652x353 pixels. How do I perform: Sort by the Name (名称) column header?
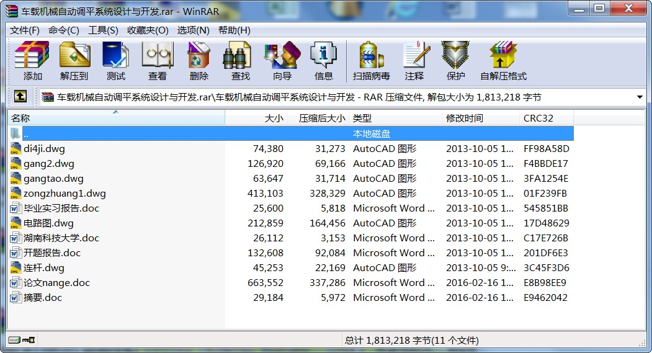coord(117,118)
